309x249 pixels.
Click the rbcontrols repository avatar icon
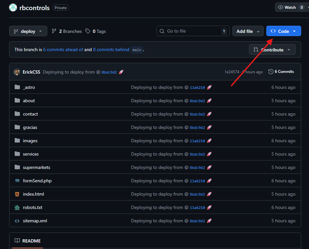[13, 7]
